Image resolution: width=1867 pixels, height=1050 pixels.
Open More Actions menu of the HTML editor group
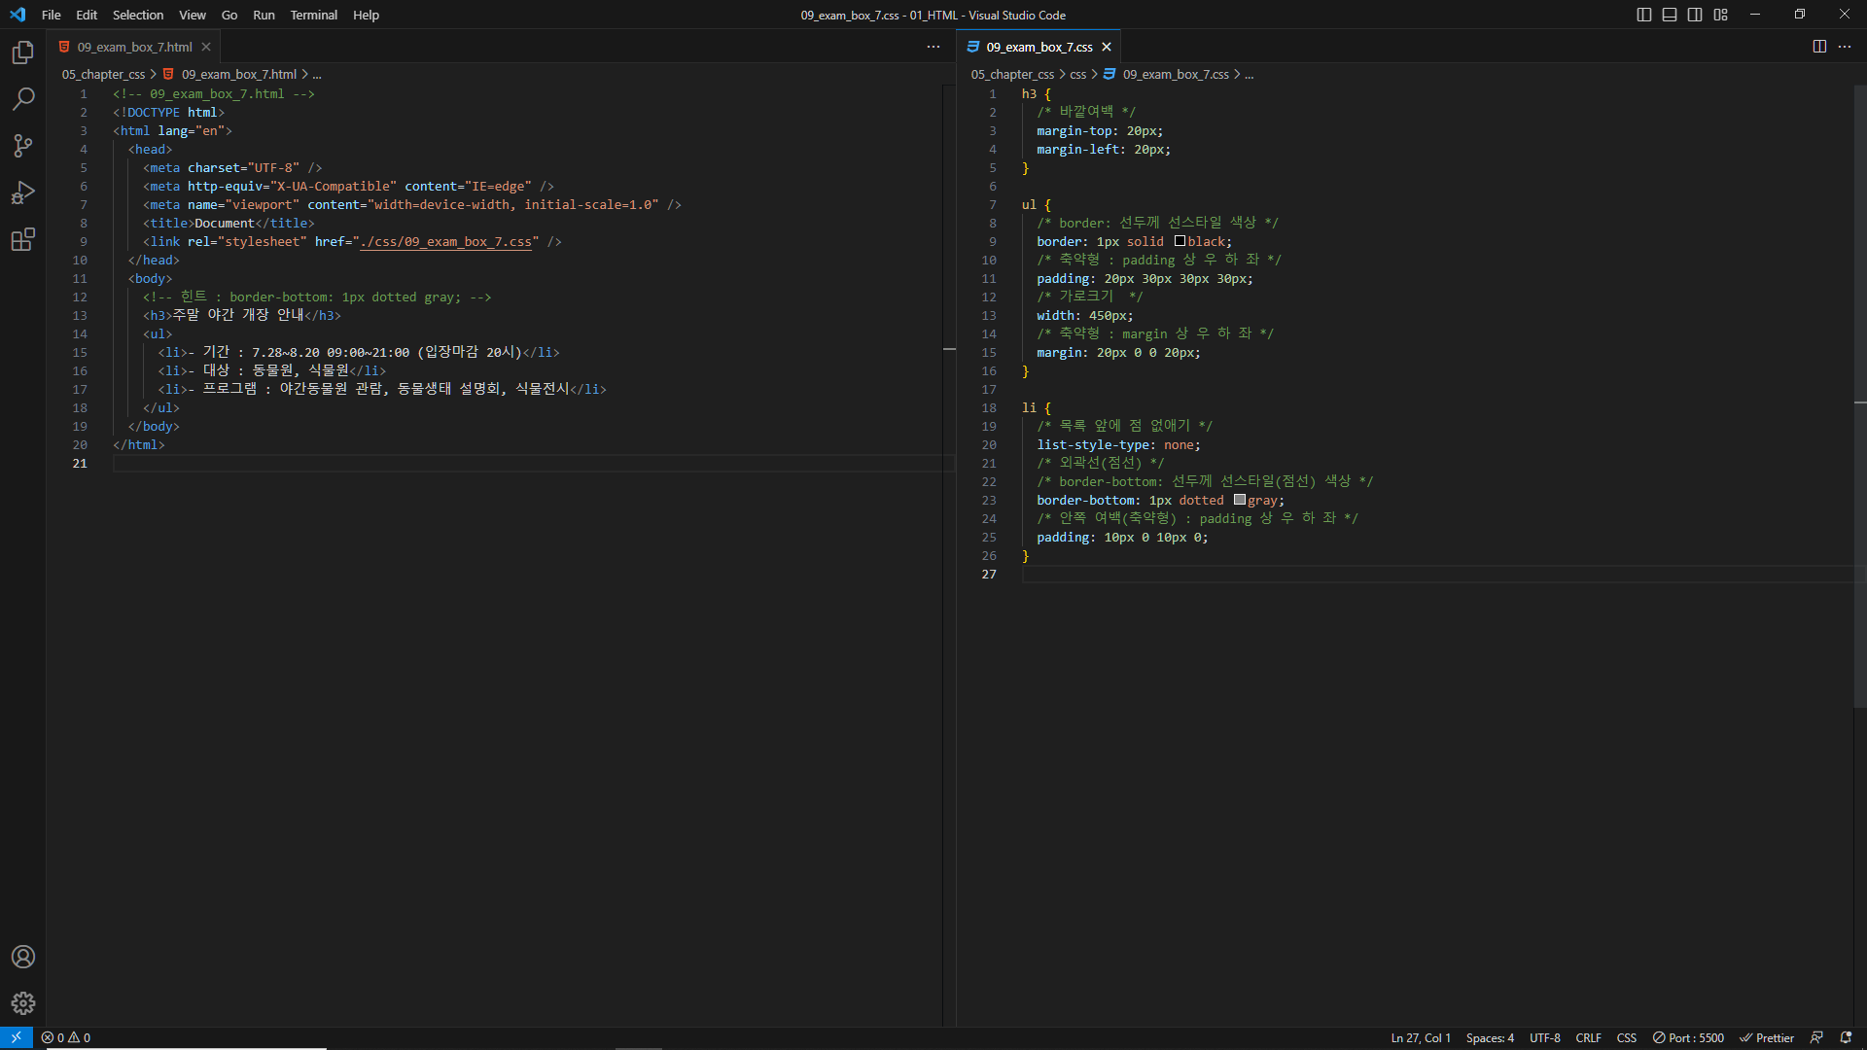[933, 47]
